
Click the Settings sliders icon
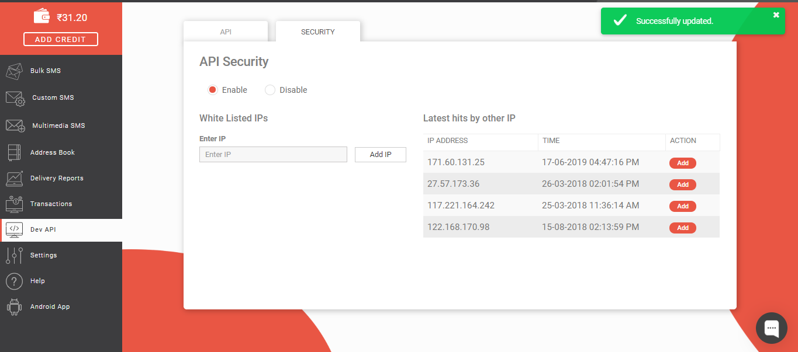pos(14,255)
